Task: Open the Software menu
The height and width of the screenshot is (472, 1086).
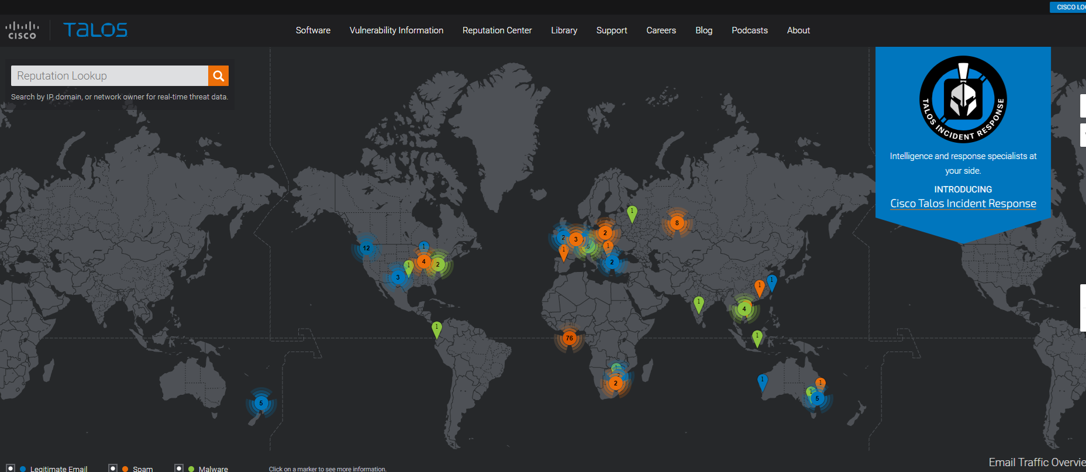Action: [313, 30]
